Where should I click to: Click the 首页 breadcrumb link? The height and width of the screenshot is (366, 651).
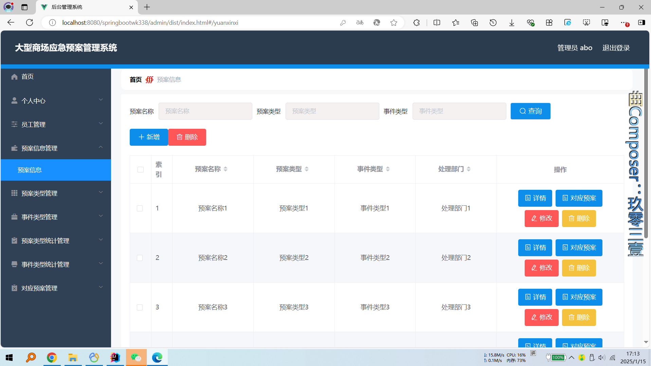(135, 80)
